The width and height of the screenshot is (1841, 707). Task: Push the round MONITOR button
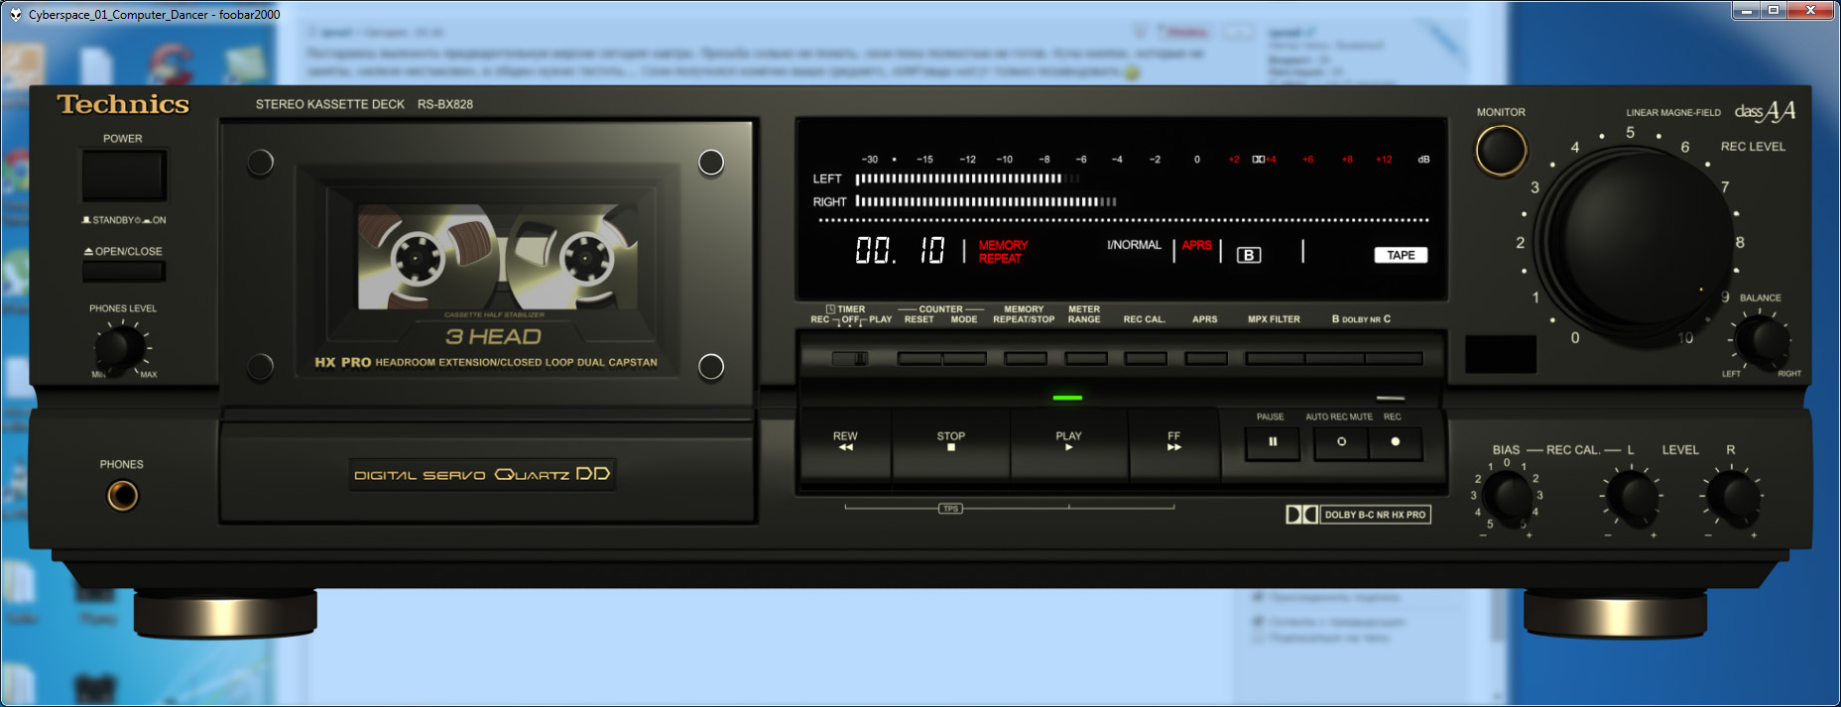[x=1501, y=151]
